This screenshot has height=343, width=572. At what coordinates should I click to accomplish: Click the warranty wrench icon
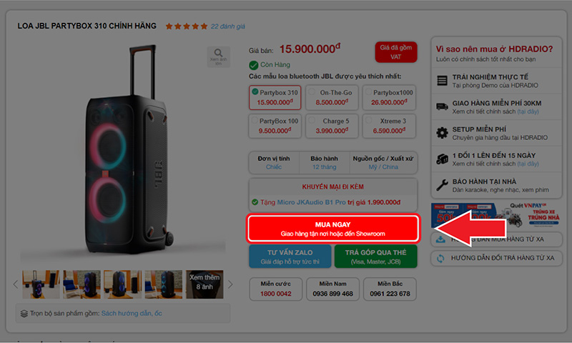(x=442, y=185)
